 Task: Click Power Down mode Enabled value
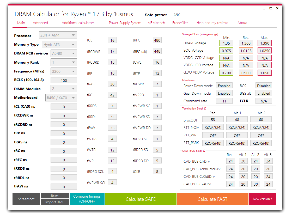pos(224,86)
